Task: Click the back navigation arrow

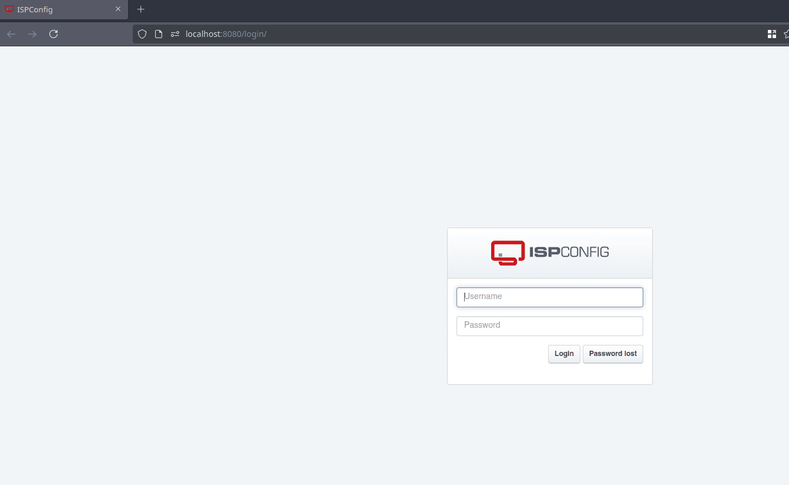Action: [x=11, y=34]
